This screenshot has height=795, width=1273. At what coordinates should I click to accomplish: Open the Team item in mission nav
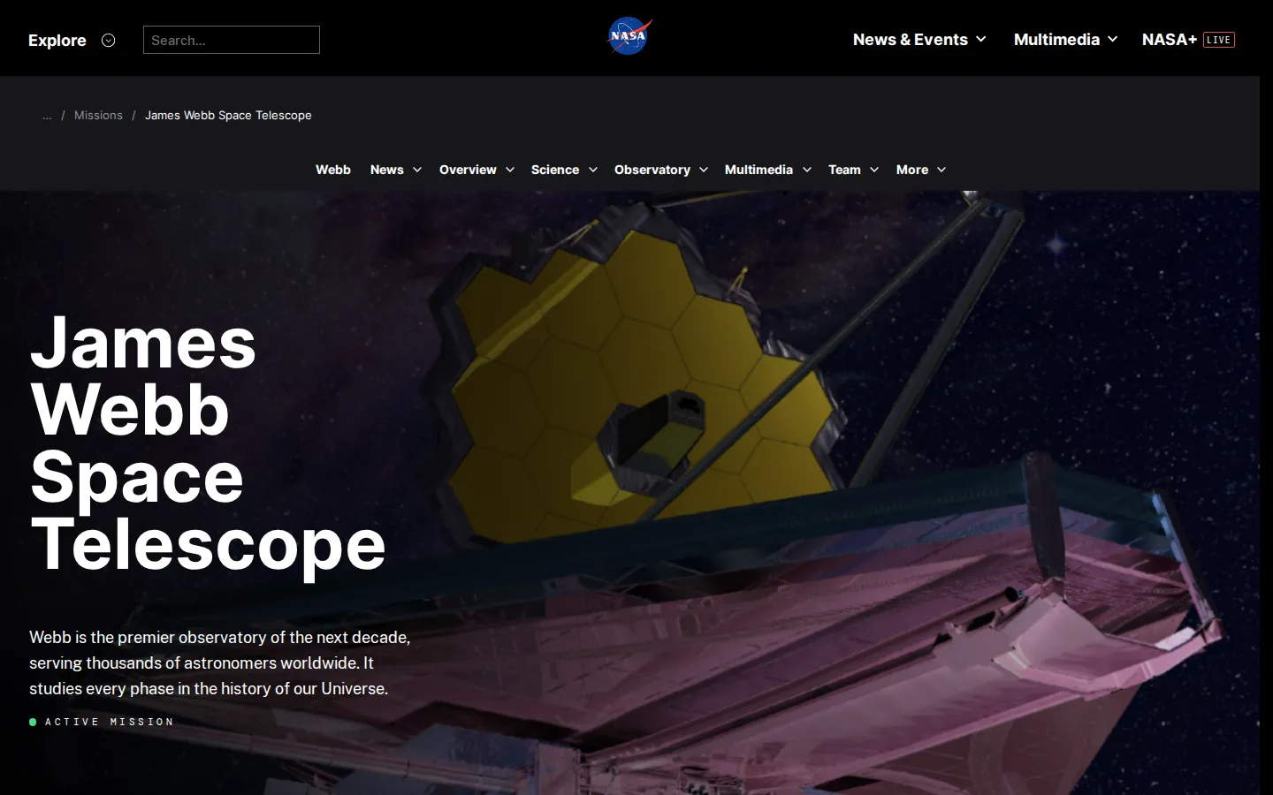[x=844, y=170]
